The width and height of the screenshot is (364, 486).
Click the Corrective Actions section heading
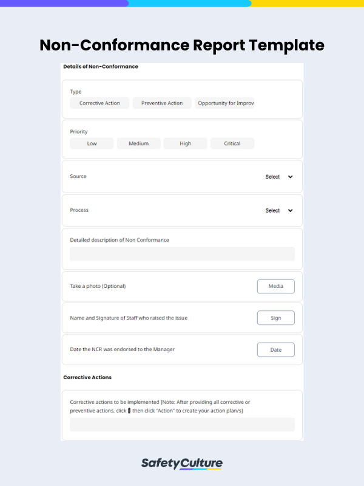coord(87,377)
